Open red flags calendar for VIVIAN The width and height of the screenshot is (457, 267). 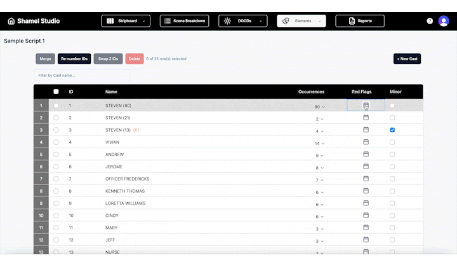366,142
